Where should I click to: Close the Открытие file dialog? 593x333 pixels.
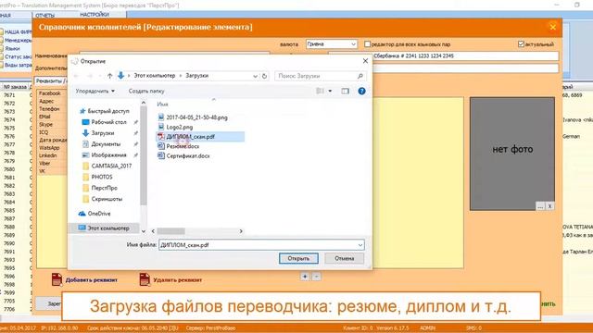365,61
